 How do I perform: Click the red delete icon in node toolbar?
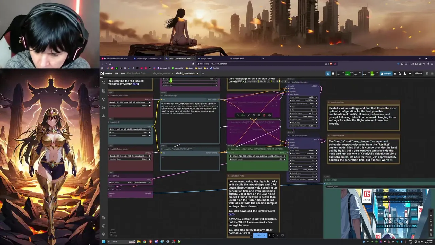click(264, 115)
